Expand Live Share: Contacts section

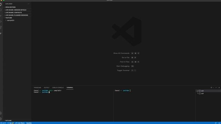click(17, 12)
